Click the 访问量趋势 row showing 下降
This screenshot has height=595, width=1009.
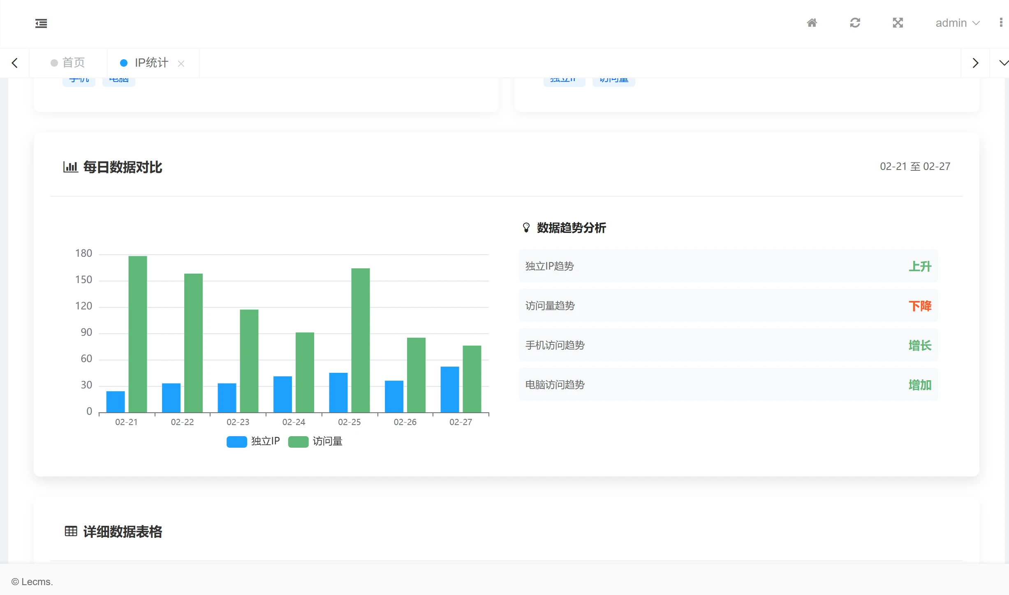click(728, 306)
